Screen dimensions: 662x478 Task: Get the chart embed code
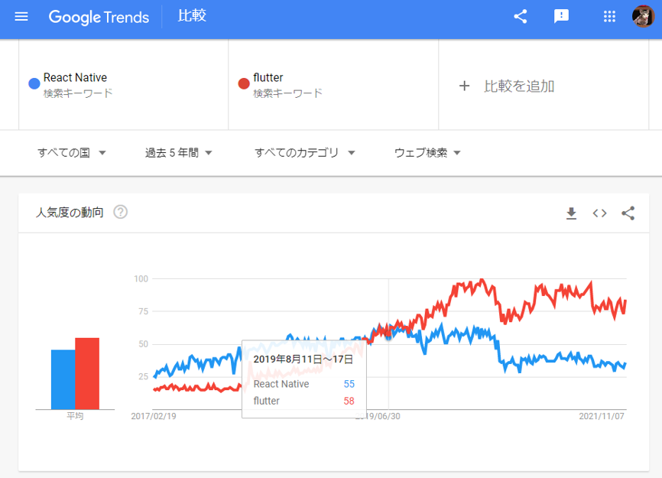(599, 213)
